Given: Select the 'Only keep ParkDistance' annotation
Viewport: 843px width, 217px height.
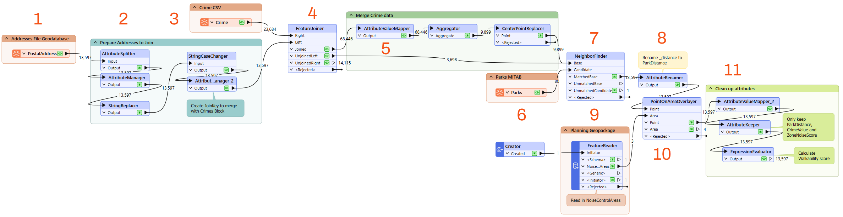Looking at the screenshot, I should [808, 127].
